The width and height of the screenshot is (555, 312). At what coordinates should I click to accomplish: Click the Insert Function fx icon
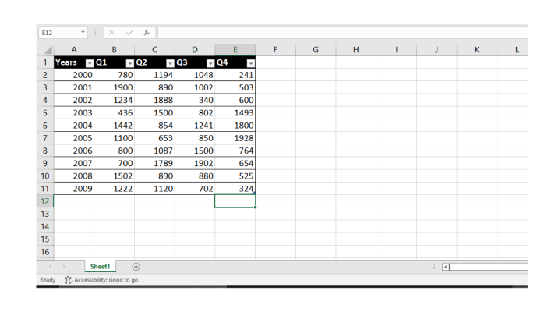point(147,33)
